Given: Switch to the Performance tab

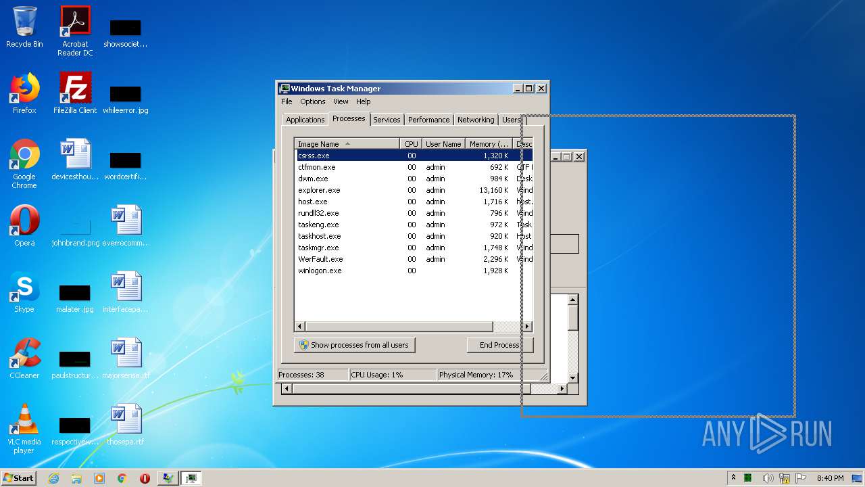Looking at the screenshot, I should tap(428, 120).
